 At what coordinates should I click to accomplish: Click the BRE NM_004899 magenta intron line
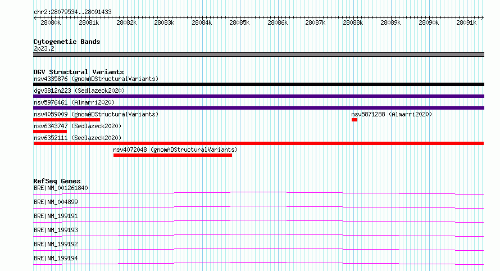(x=258, y=207)
